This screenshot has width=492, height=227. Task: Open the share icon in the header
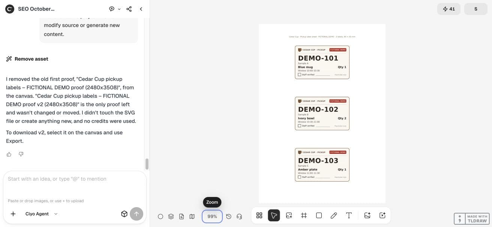click(x=129, y=9)
